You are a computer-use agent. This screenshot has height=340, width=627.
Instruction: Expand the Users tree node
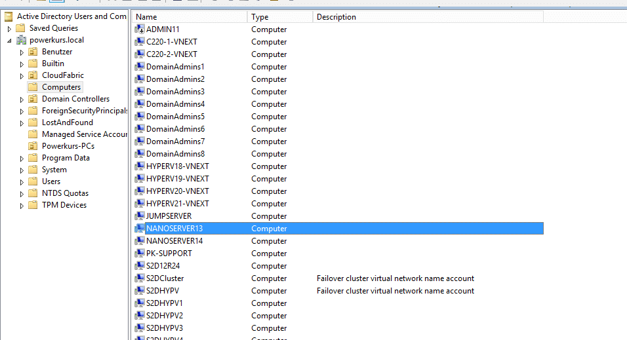(x=22, y=182)
